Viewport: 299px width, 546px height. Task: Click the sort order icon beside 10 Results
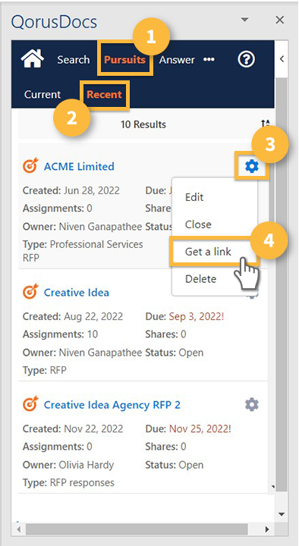[266, 124]
